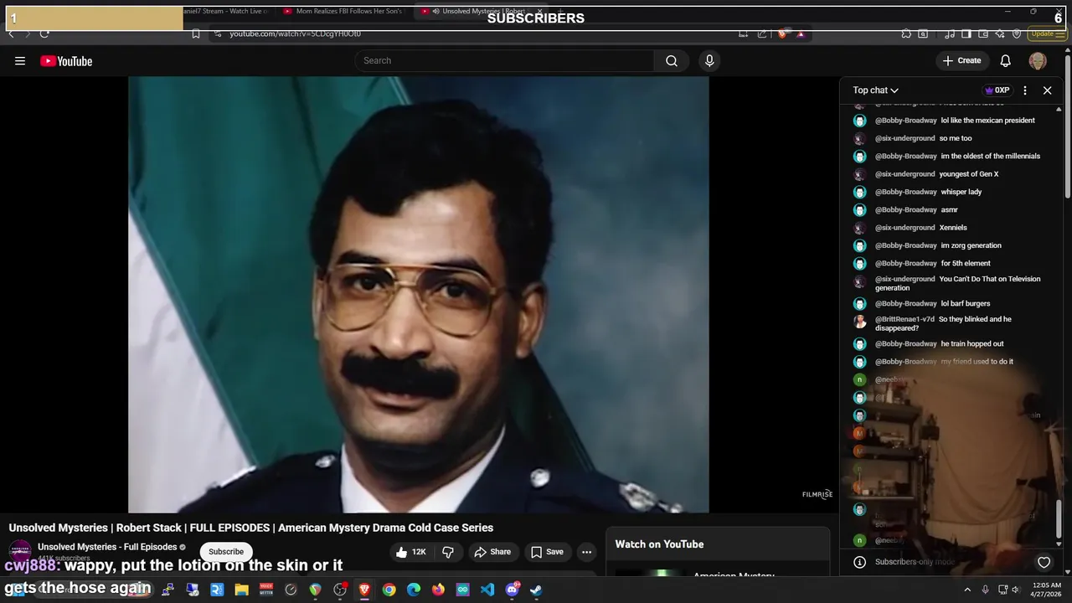Share this page link from address bar

762,33
